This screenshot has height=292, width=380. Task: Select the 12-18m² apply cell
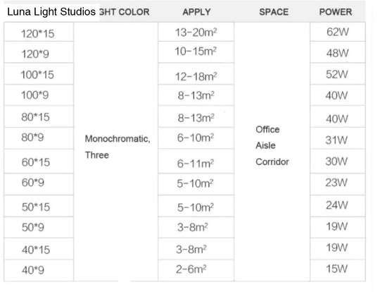196,74
